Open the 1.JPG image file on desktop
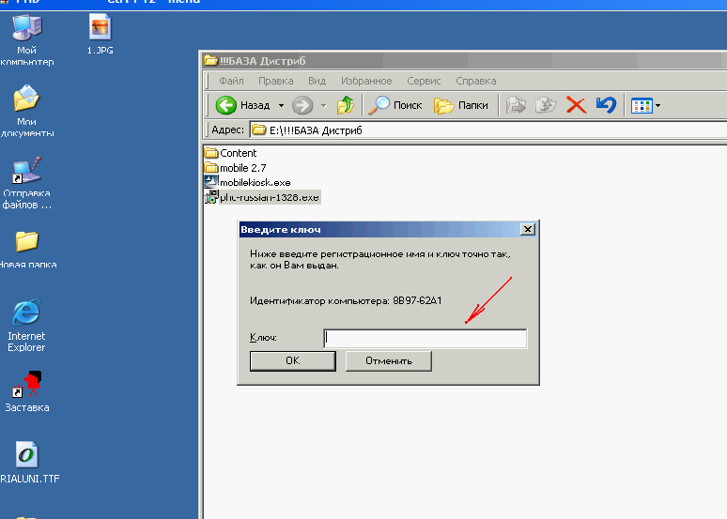The width and height of the screenshot is (727, 519). click(101, 35)
